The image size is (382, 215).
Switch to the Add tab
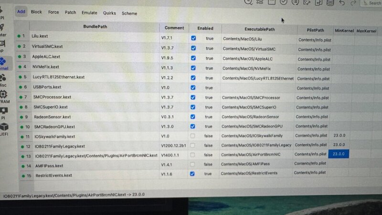pos(21,11)
